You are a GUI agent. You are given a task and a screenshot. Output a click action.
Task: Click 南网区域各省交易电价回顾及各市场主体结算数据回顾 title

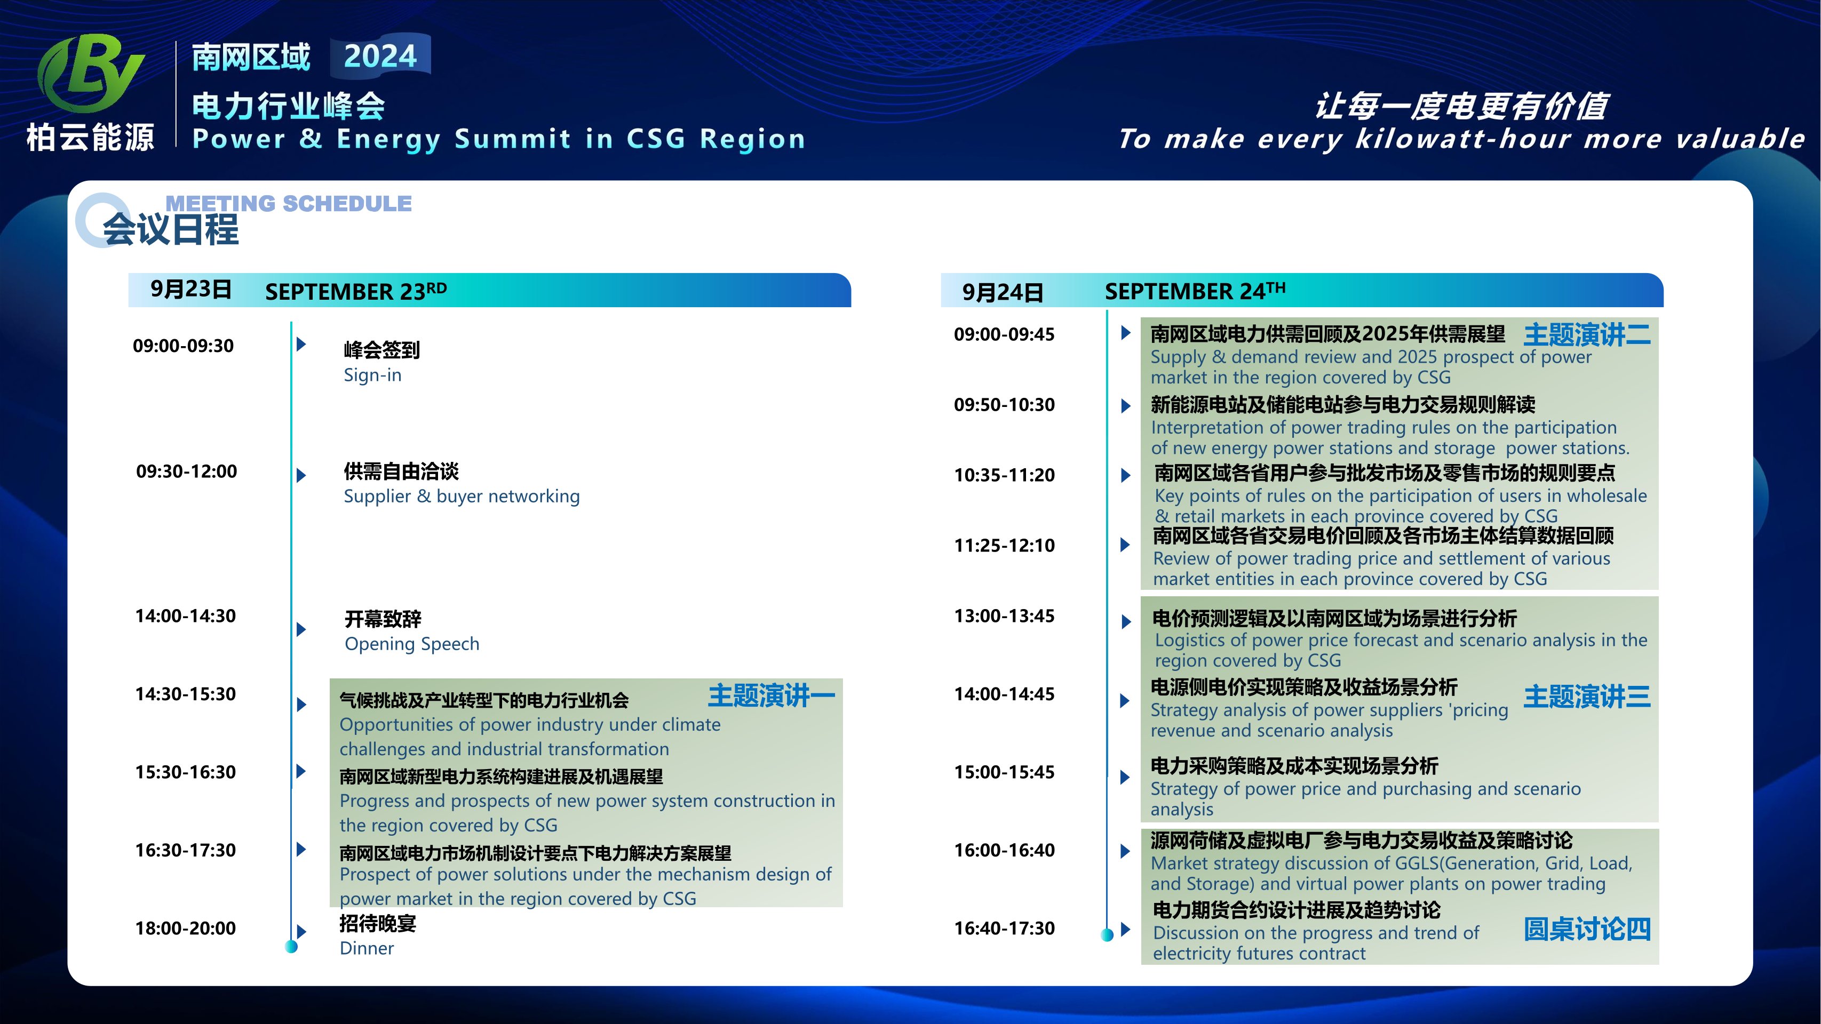(1383, 535)
